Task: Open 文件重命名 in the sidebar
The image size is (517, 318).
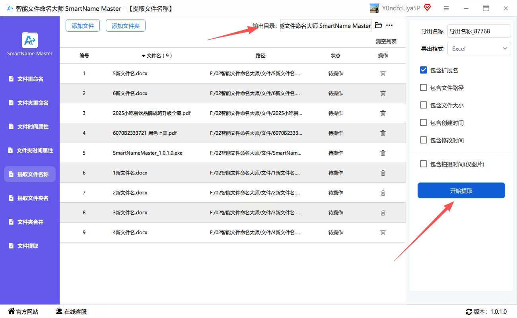Action: pos(30,79)
